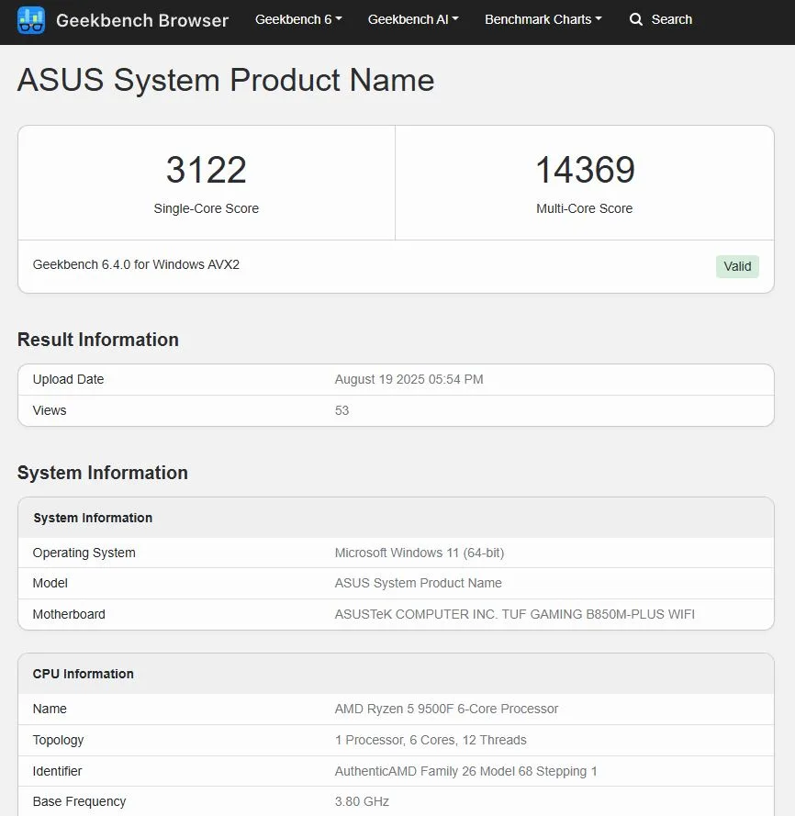This screenshot has width=795, height=816.
Task: Click the Geekbench Browser title text
Action: pyautogui.click(x=142, y=20)
